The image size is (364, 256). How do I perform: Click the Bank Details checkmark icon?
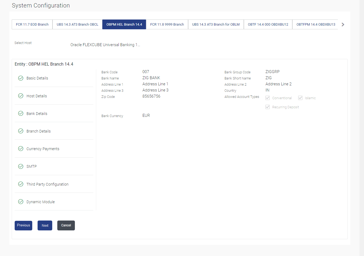click(x=21, y=113)
